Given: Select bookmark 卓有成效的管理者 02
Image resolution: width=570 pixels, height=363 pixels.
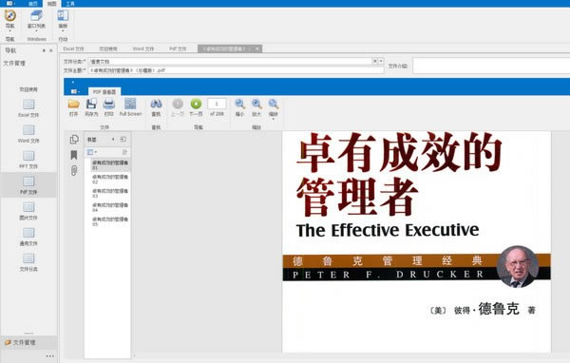Looking at the screenshot, I should pos(110,179).
